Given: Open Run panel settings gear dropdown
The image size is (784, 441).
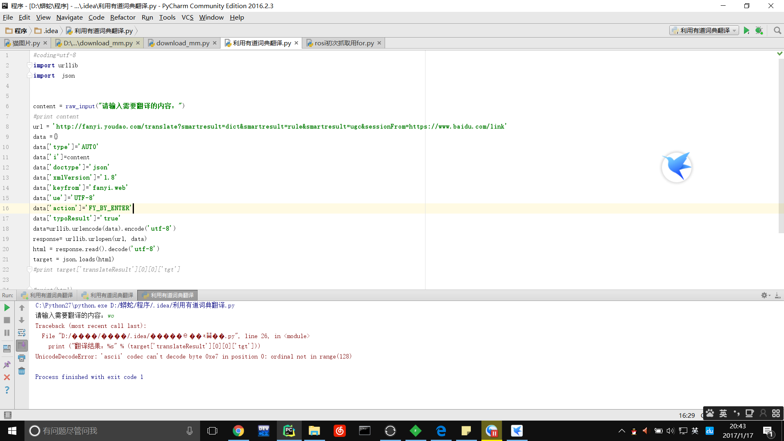Looking at the screenshot, I should pyautogui.click(x=765, y=295).
